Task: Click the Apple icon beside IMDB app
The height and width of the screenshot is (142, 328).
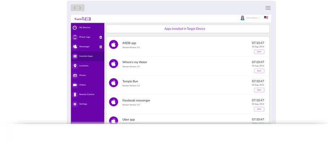Action: pos(113,45)
